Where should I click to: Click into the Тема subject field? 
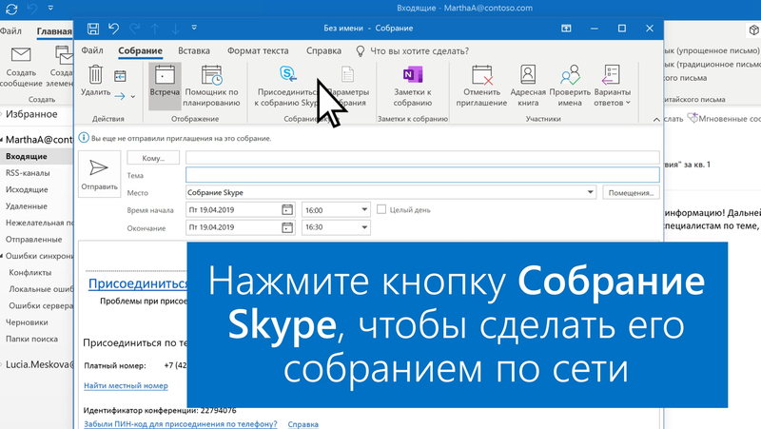click(422, 175)
